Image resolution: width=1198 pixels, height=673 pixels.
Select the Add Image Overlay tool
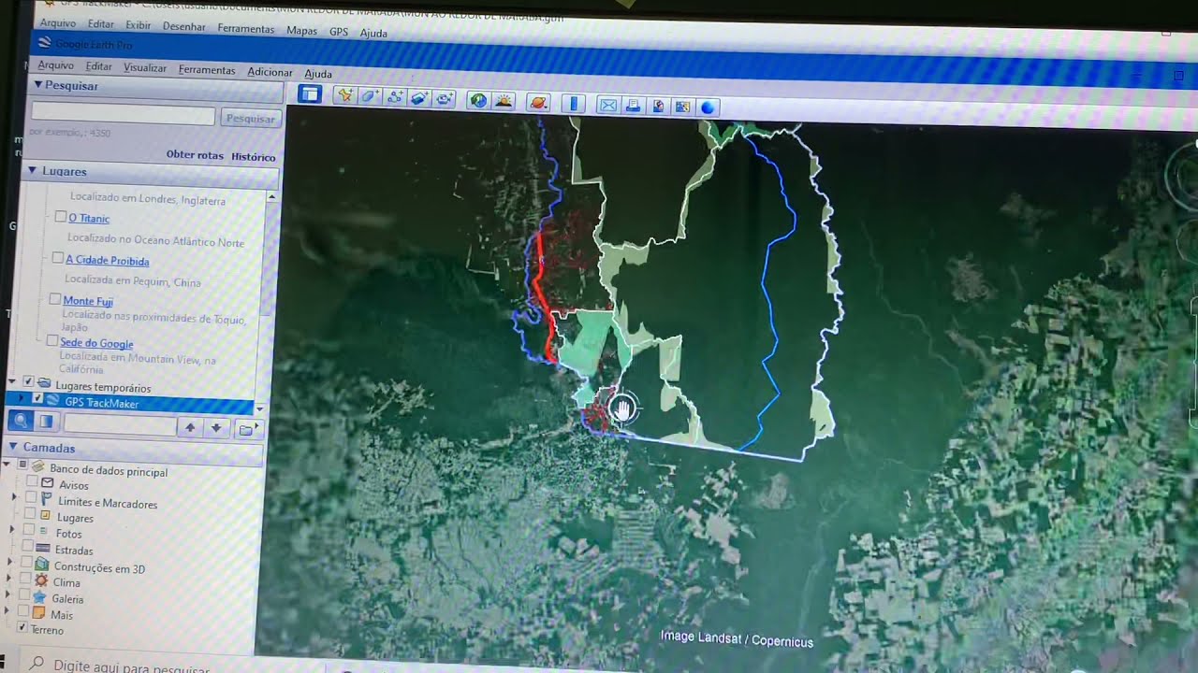[419, 98]
